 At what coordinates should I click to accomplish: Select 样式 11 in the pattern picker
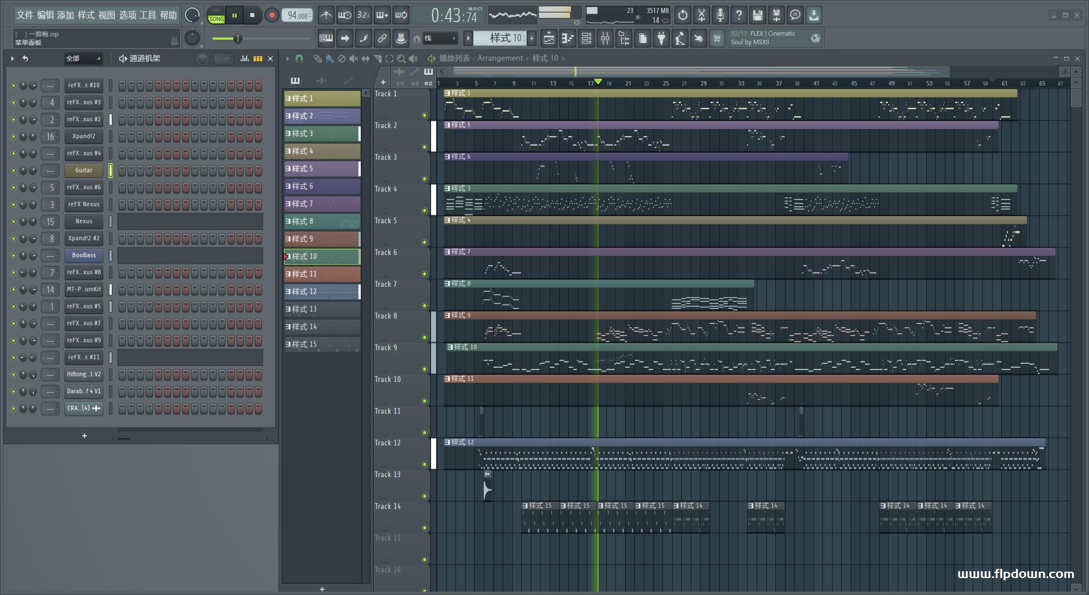click(x=322, y=274)
